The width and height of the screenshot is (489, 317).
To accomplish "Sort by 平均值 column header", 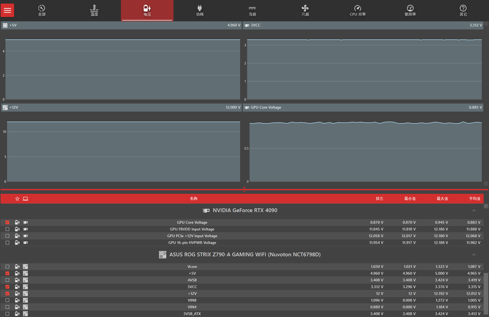I will (x=474, y=199).
